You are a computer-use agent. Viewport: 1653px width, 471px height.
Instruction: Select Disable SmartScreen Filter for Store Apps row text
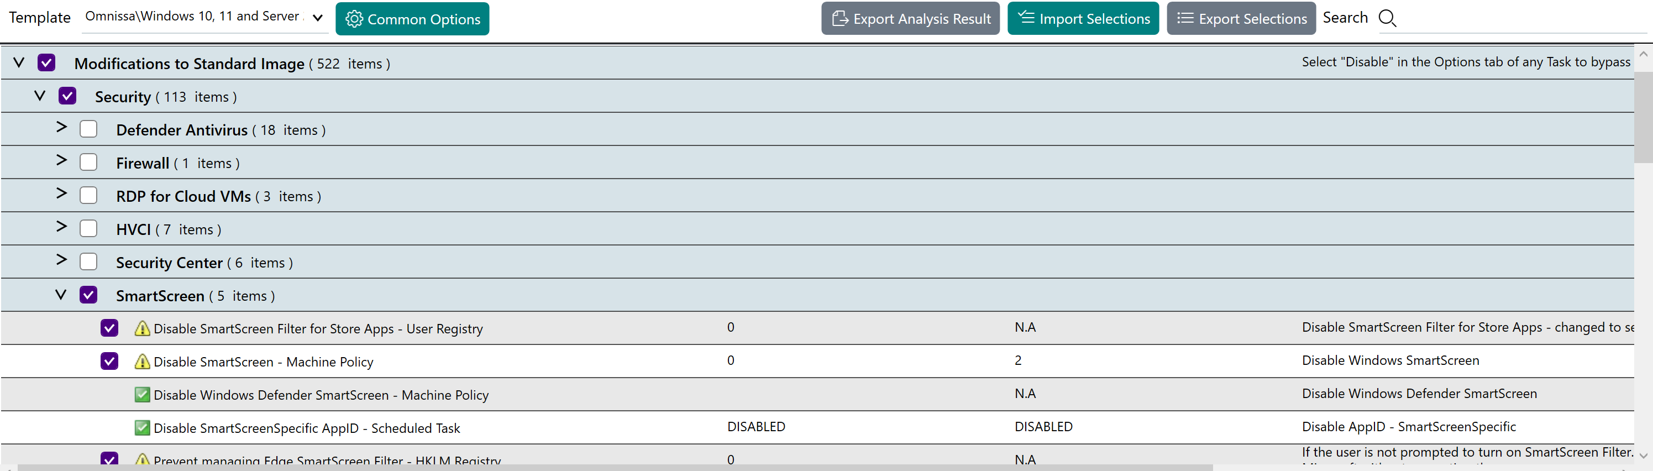pyautogui.click(x=318, y=328)
